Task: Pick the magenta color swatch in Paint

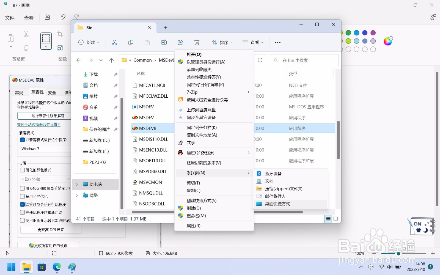Action: click(x=373, y=33)
